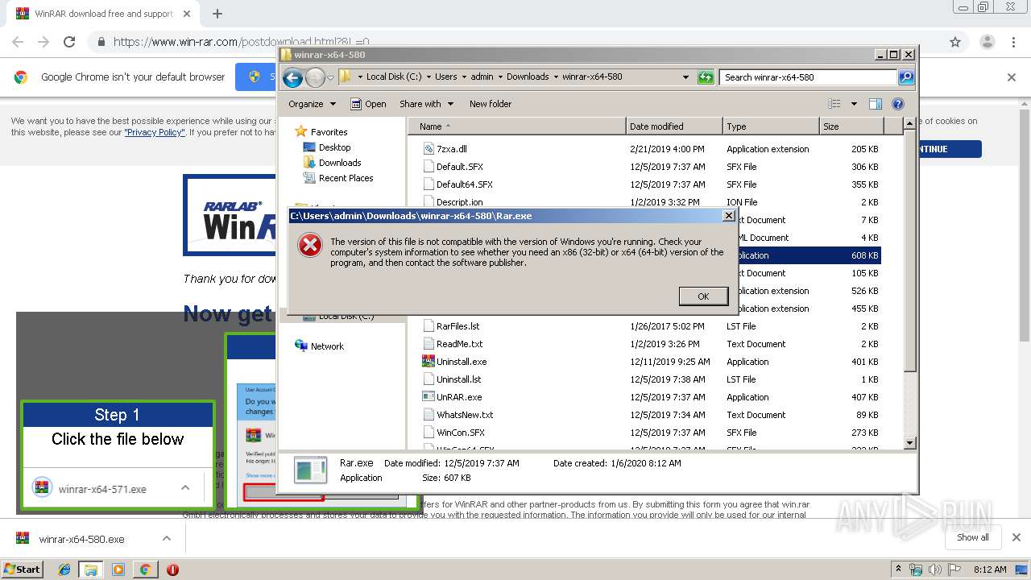
Task: Open the address bar history dropdown
Action: pyautogui.click(x=685, y=77)
